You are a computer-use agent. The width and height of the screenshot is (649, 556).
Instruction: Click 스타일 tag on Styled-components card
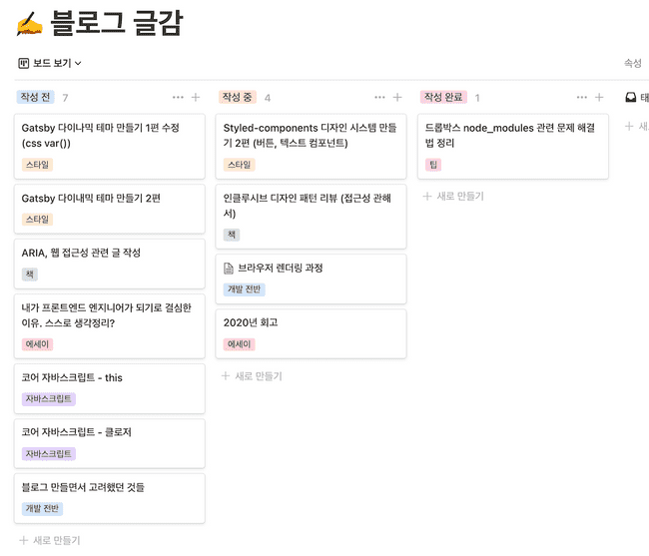click(240, 165)
